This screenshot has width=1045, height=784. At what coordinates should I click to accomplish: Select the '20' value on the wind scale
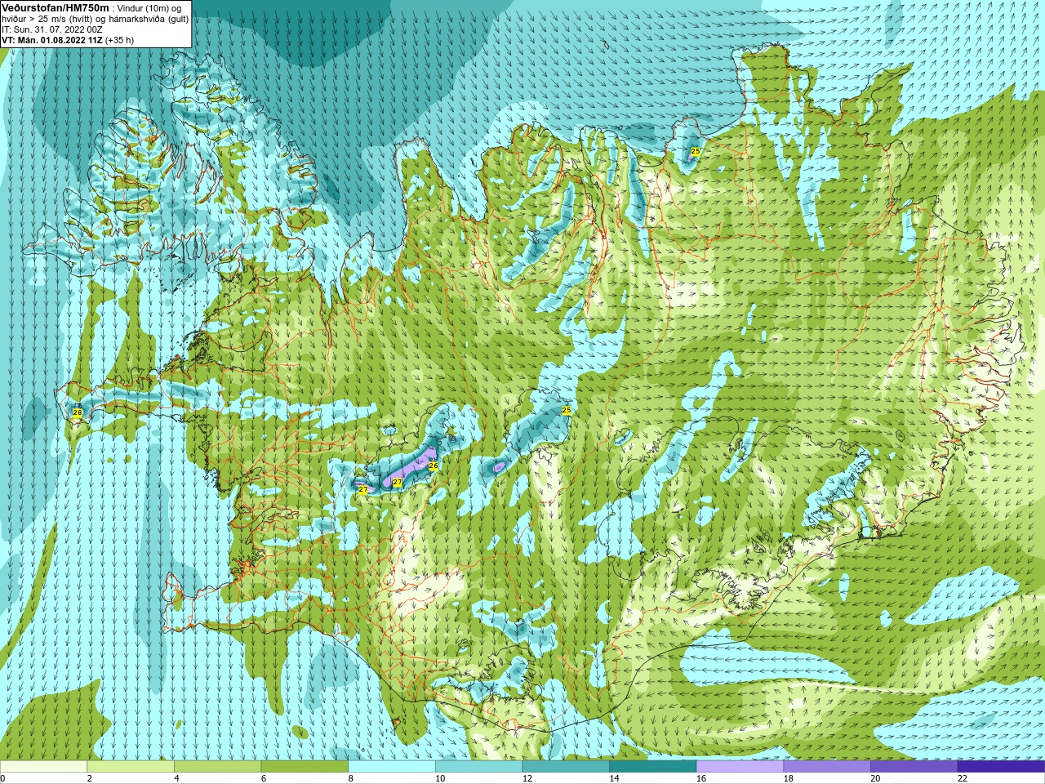tap(875, 778)
